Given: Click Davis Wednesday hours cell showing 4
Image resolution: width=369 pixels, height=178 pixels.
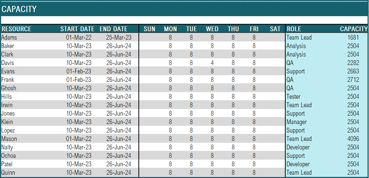Looking at the screenshot, I should click(212, 63).
